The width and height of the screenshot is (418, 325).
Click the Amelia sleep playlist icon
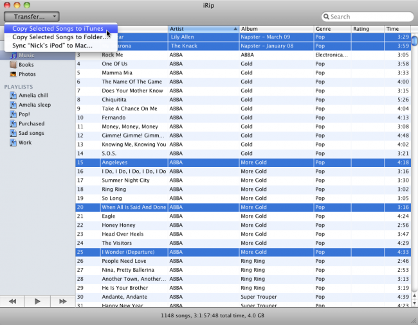click(13, 105)
